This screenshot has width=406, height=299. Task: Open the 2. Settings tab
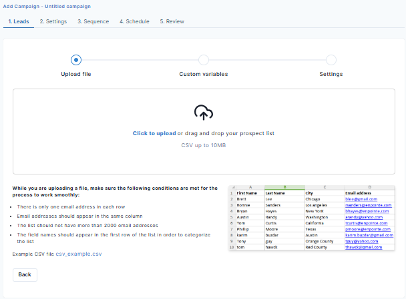pos(53,21)
